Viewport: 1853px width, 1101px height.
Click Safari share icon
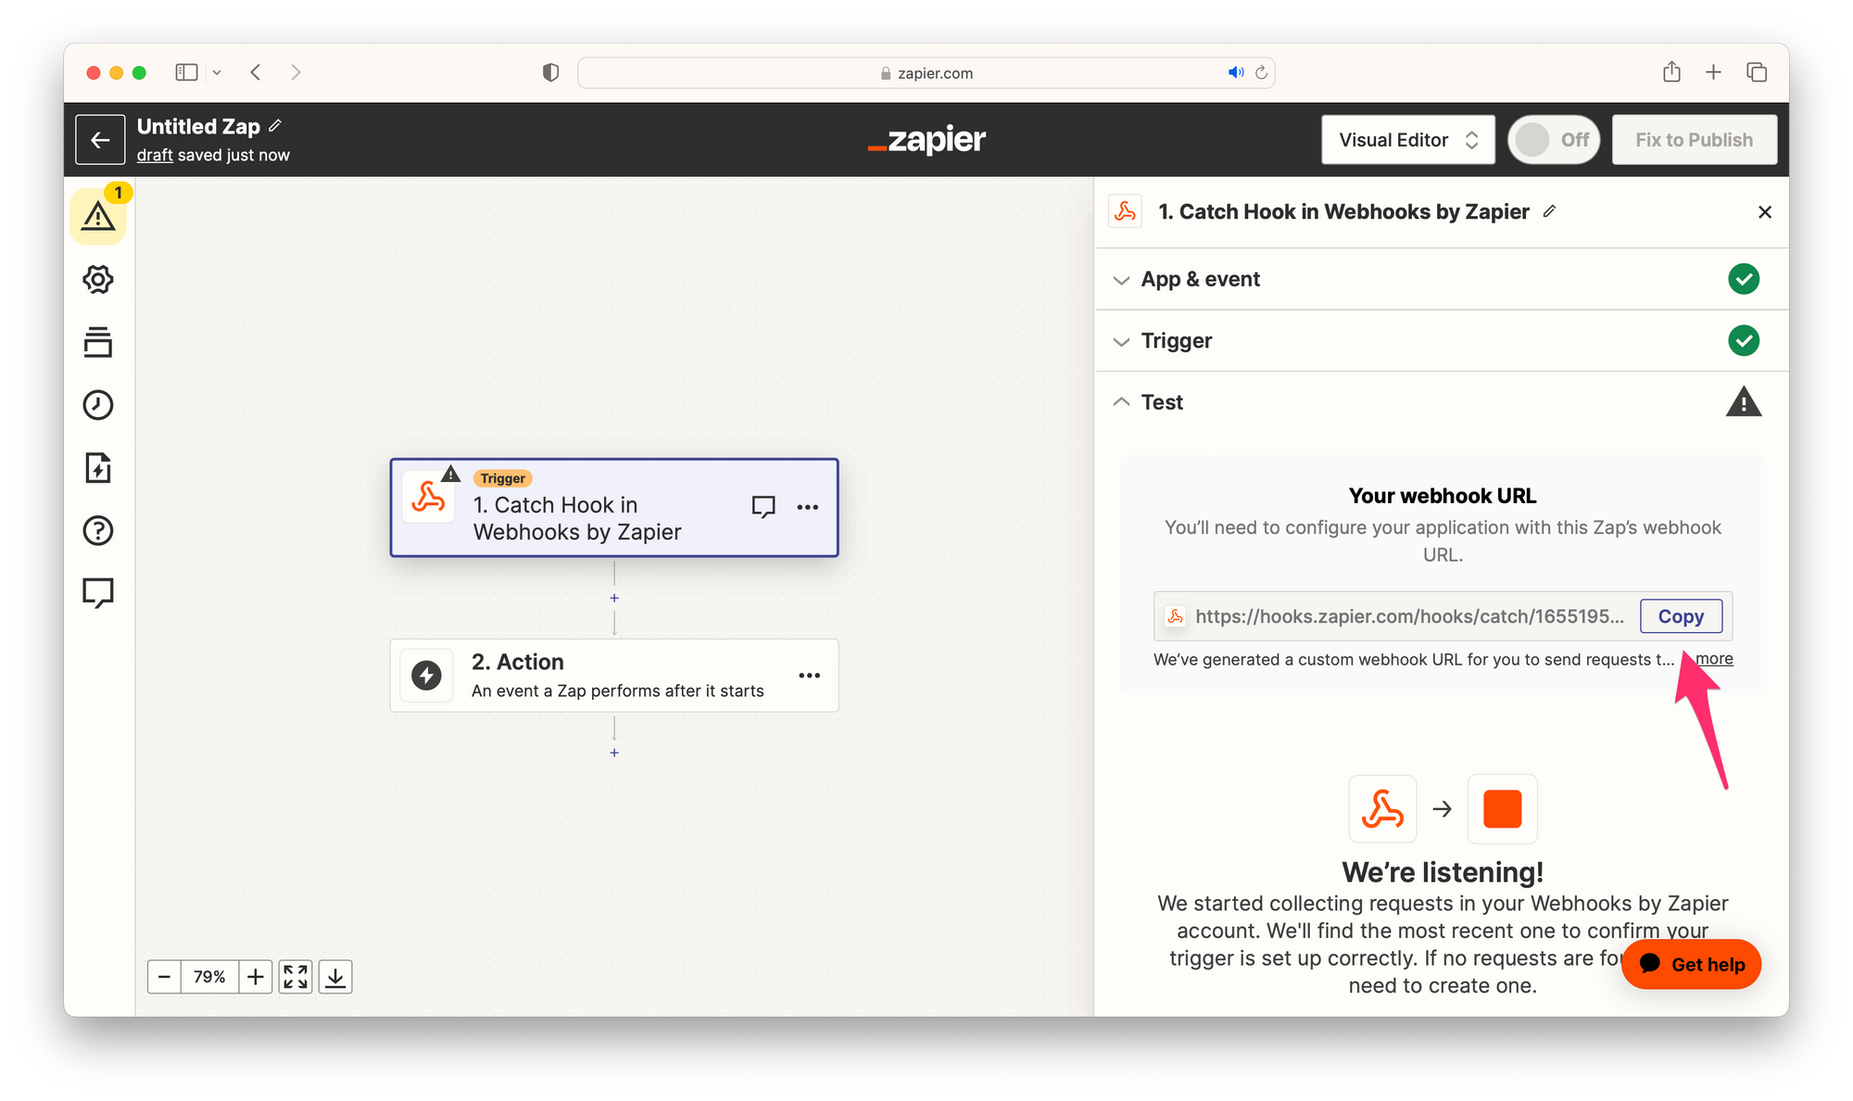(1671, 72)
